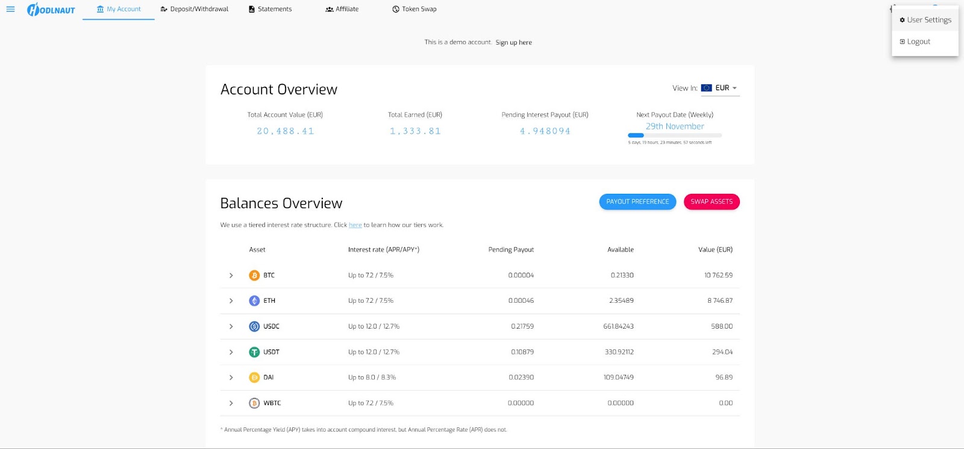
Task: Expand the BTC row
Action: [x=231, y=276]
